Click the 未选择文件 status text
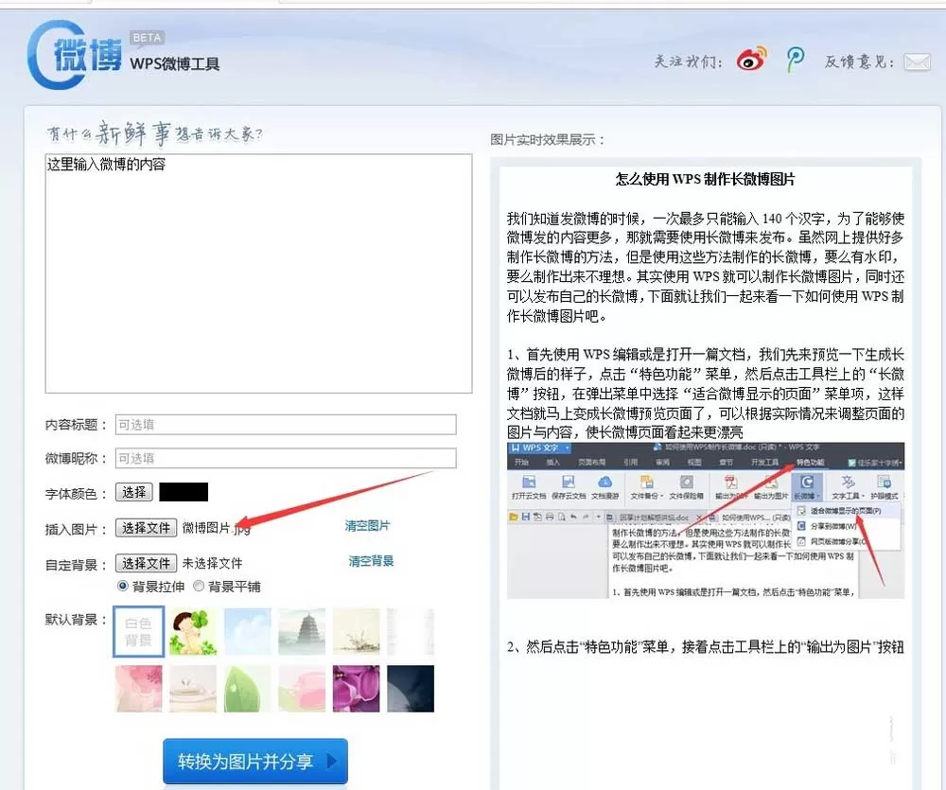Image resolution: width=946 pixels, height=790 pixels. coord(212,563)
